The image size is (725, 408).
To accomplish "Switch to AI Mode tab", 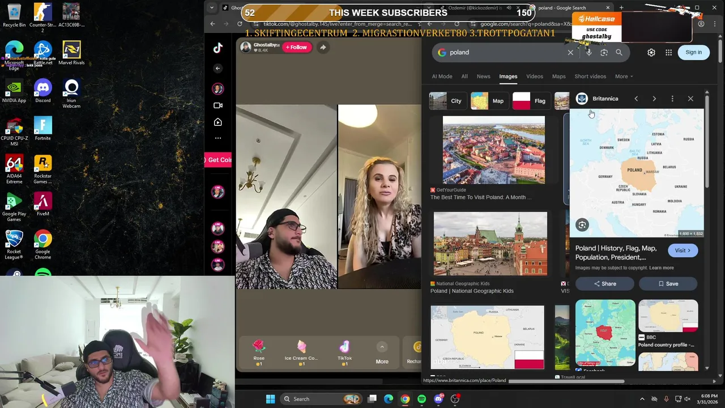I will [x=442, y=76].
